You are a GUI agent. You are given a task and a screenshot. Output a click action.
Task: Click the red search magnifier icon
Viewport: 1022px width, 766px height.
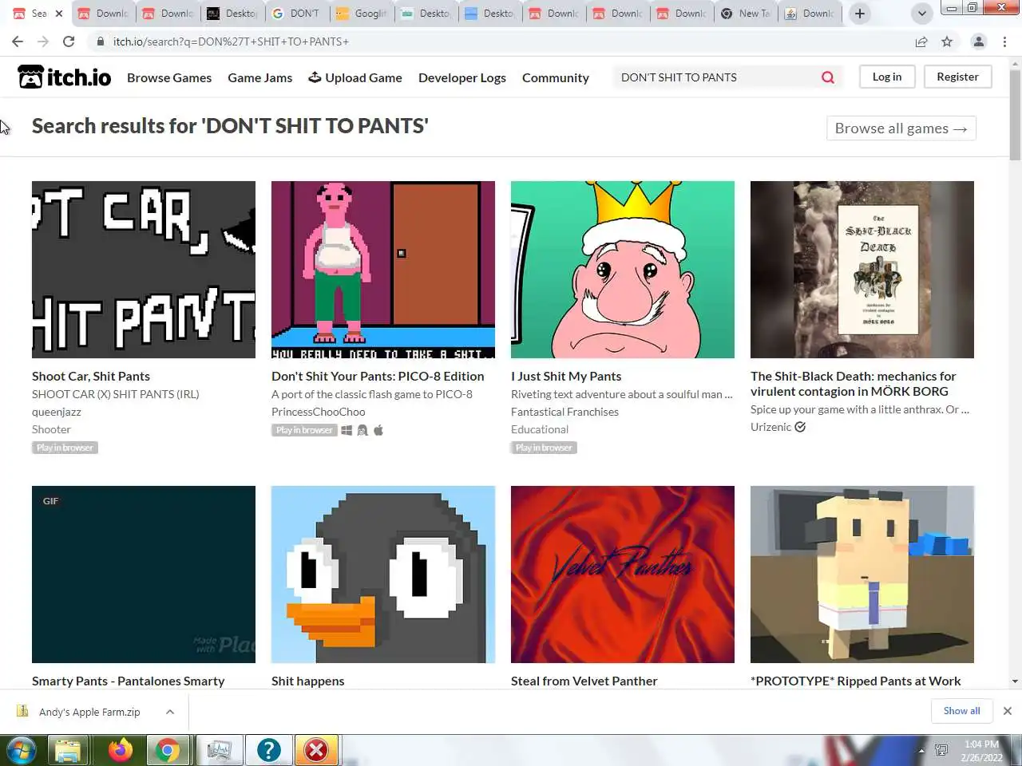[828, 77]
